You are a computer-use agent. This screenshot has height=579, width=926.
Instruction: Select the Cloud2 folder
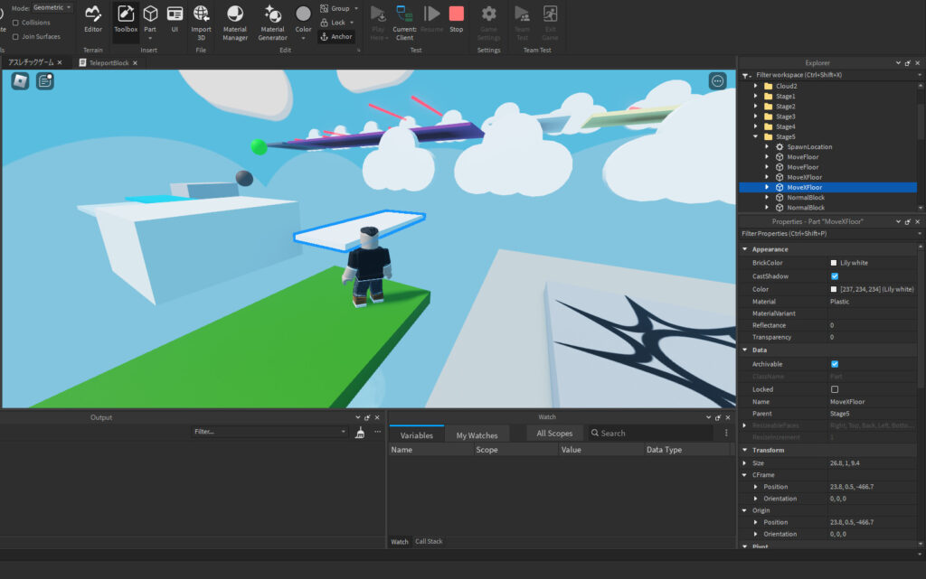[786, 86]
